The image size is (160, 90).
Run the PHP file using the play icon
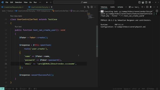tap(85, 7)
